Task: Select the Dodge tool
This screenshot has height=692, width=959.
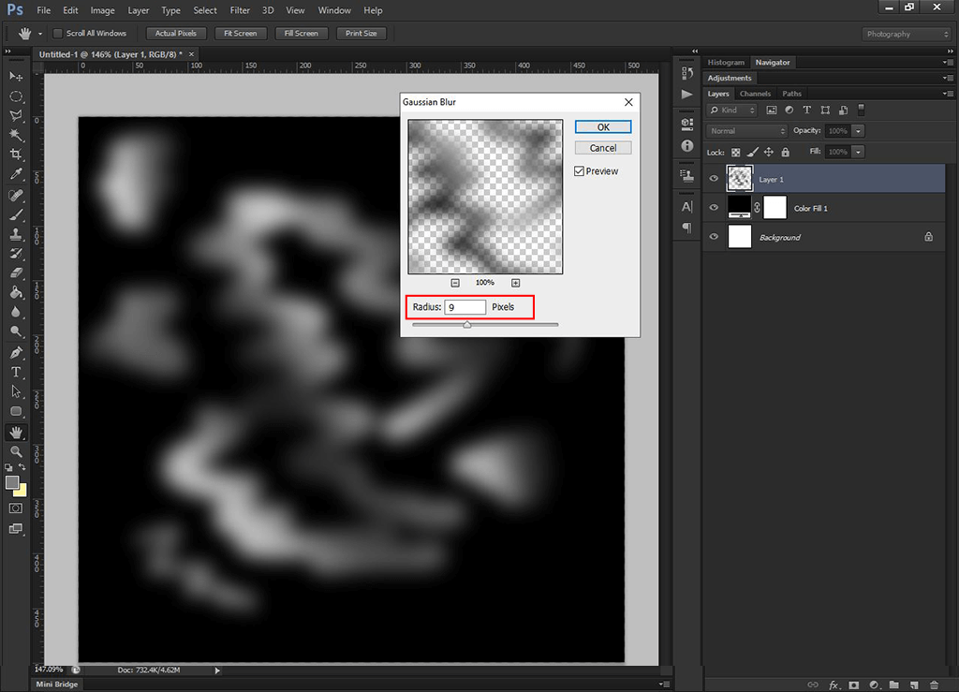Action: [x=16, y=331]
